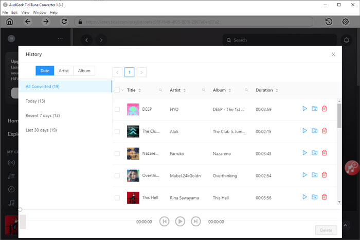Delete the This Hell entry

(x=324, y=197)
